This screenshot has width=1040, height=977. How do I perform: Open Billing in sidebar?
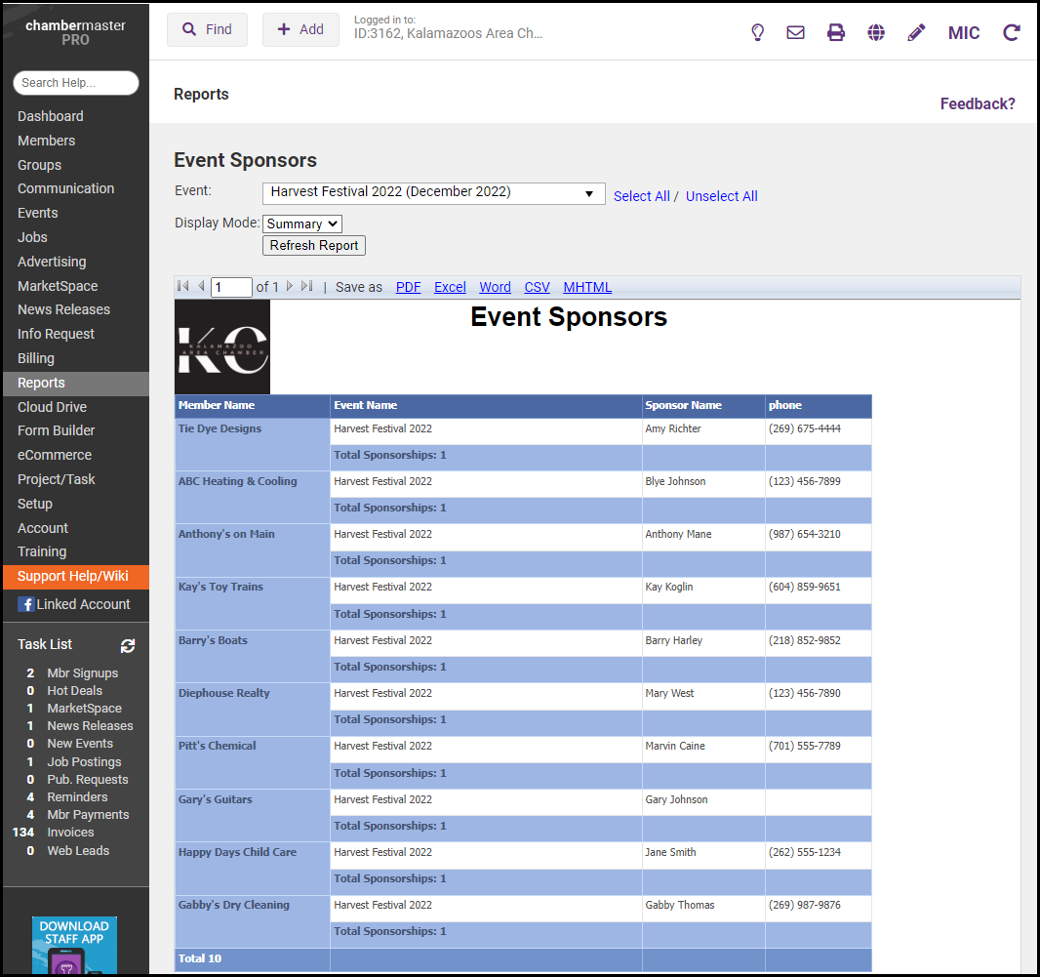tap(36, 358)
